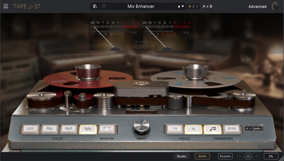This screenshot has height=161, width=284.
Task: Hit the STOP transport button
Action: (x=232, y=129)
